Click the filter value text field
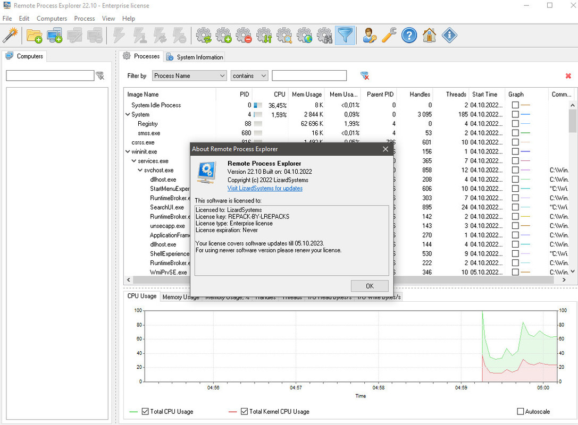 pyautogui.click(x=309, y=75)
